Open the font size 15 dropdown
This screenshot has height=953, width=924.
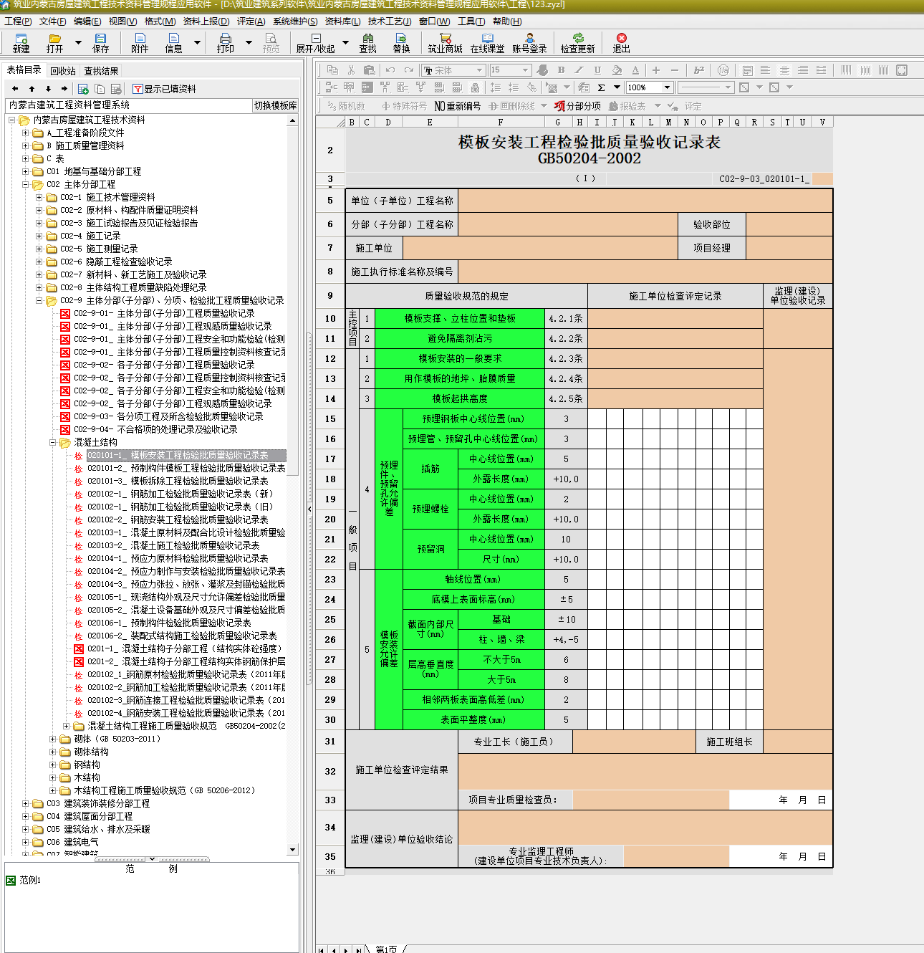[x=526, y=70]
